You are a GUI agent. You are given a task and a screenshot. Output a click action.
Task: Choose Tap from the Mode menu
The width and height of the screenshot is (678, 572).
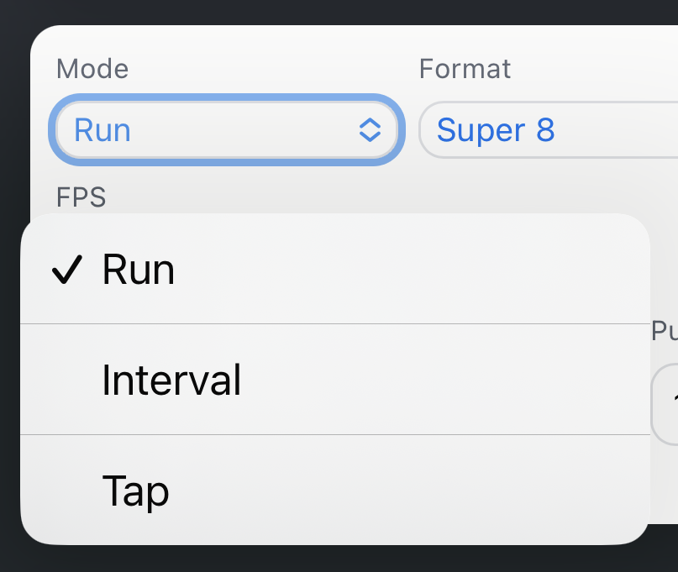[334, 491]
